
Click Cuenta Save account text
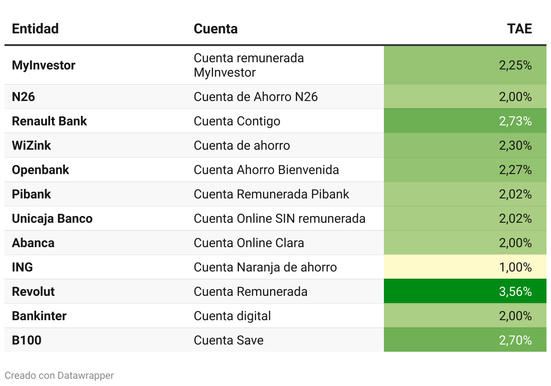pyautogui.click(x=229, y=340)
